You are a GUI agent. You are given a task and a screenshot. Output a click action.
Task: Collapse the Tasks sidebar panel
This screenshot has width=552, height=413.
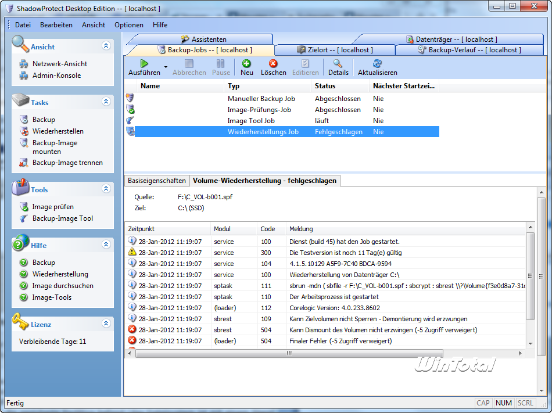pyautogui.click(x=106, y=102)
